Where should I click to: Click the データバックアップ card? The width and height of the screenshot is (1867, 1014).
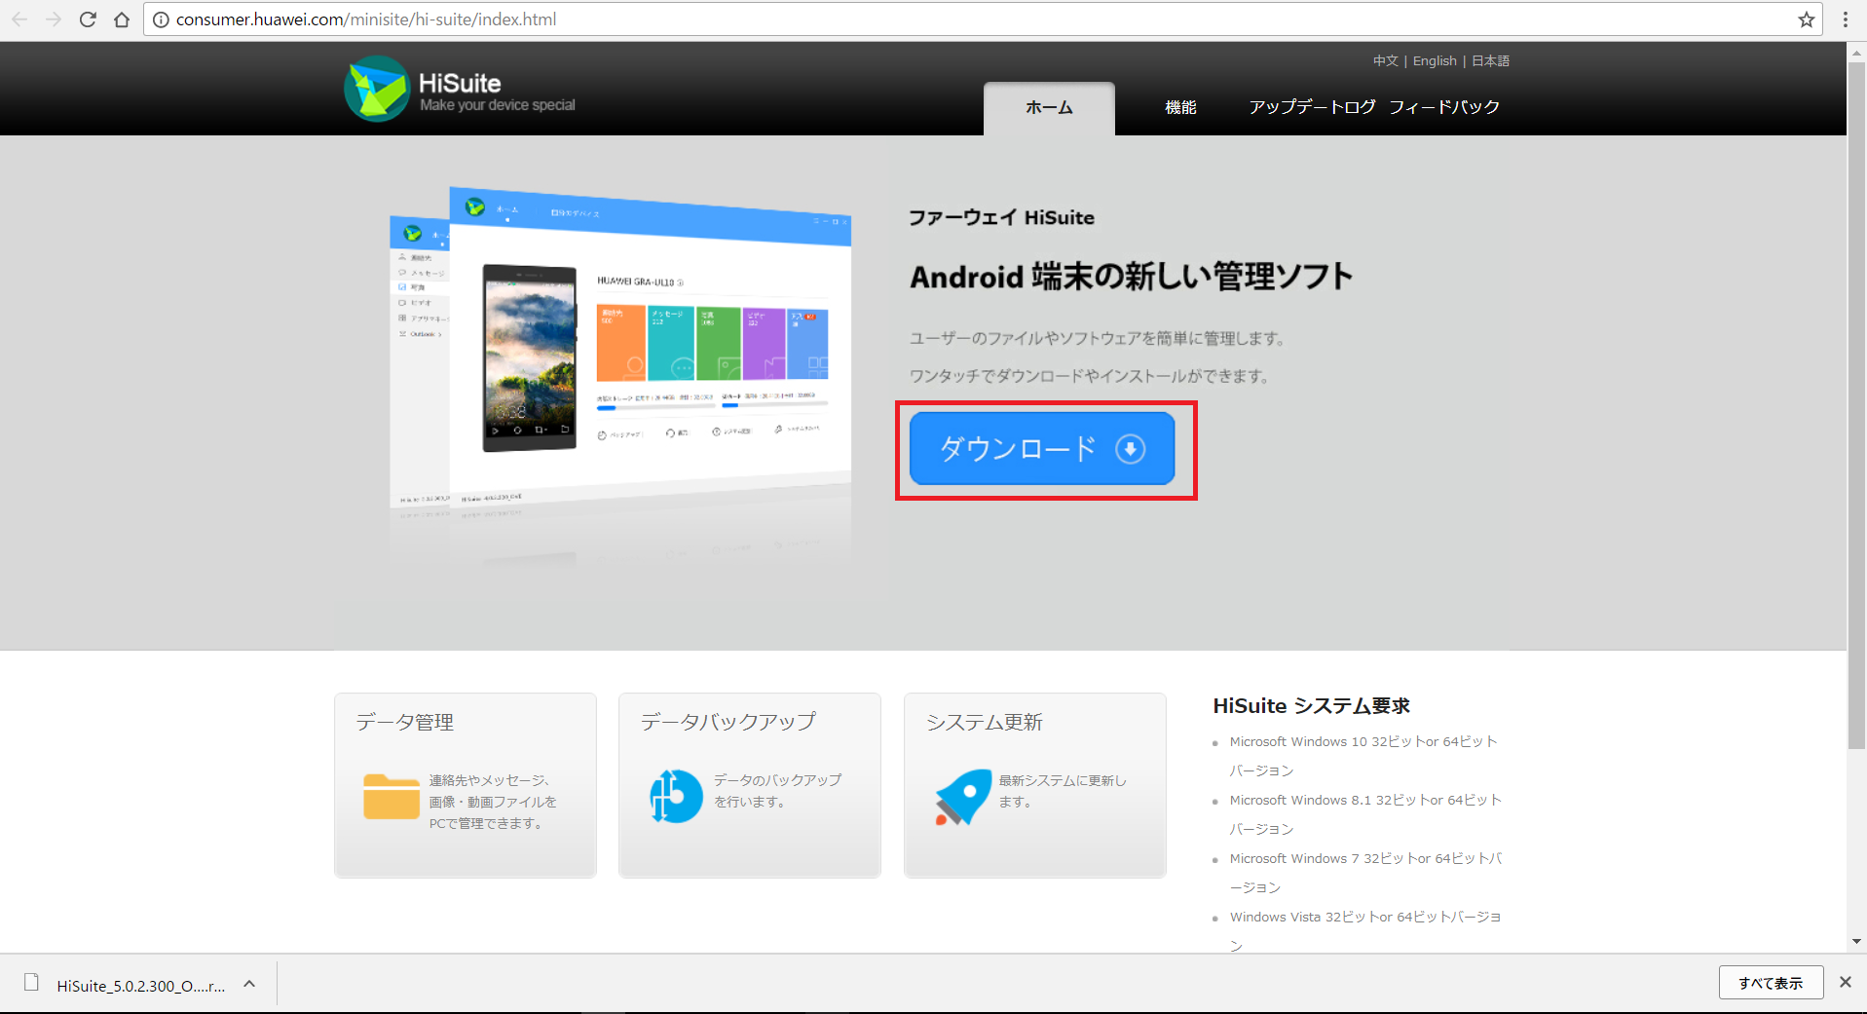[x=750, y=785]
